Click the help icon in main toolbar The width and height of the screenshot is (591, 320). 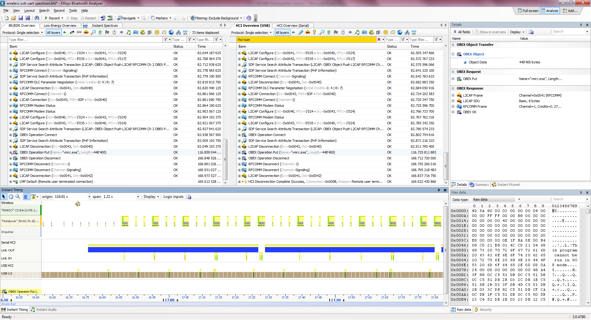coord(249,18)
